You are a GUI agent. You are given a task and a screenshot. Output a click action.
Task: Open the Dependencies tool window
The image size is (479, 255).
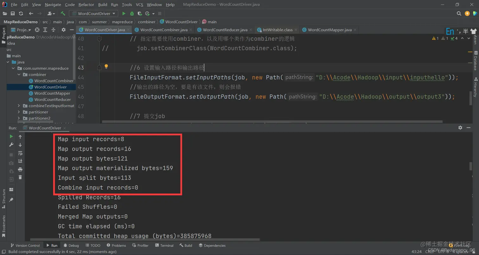coord(212,245)
